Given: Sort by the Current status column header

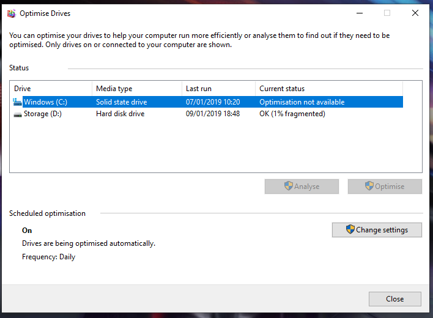Looking at the screenshot, I should tap(329, 89).
